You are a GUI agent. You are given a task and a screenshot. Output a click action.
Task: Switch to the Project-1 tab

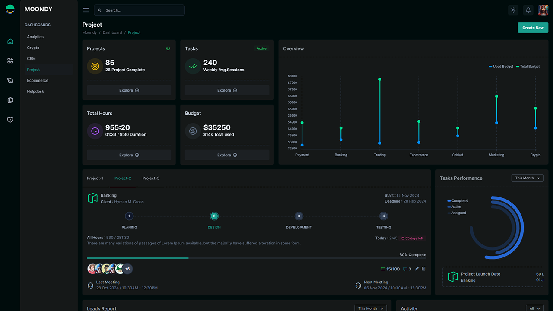[95, 178]
